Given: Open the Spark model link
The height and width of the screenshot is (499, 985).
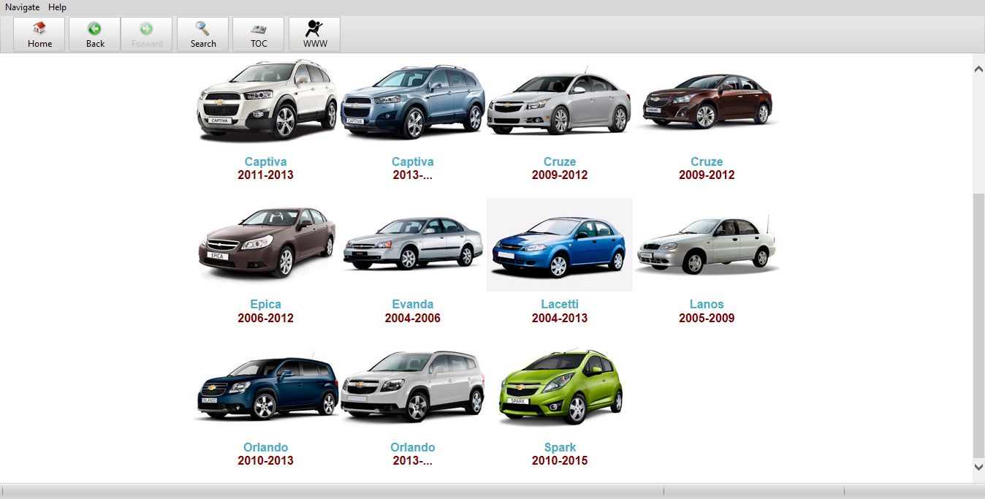Looking at the screenshot, I should click(x=560, y=447).
